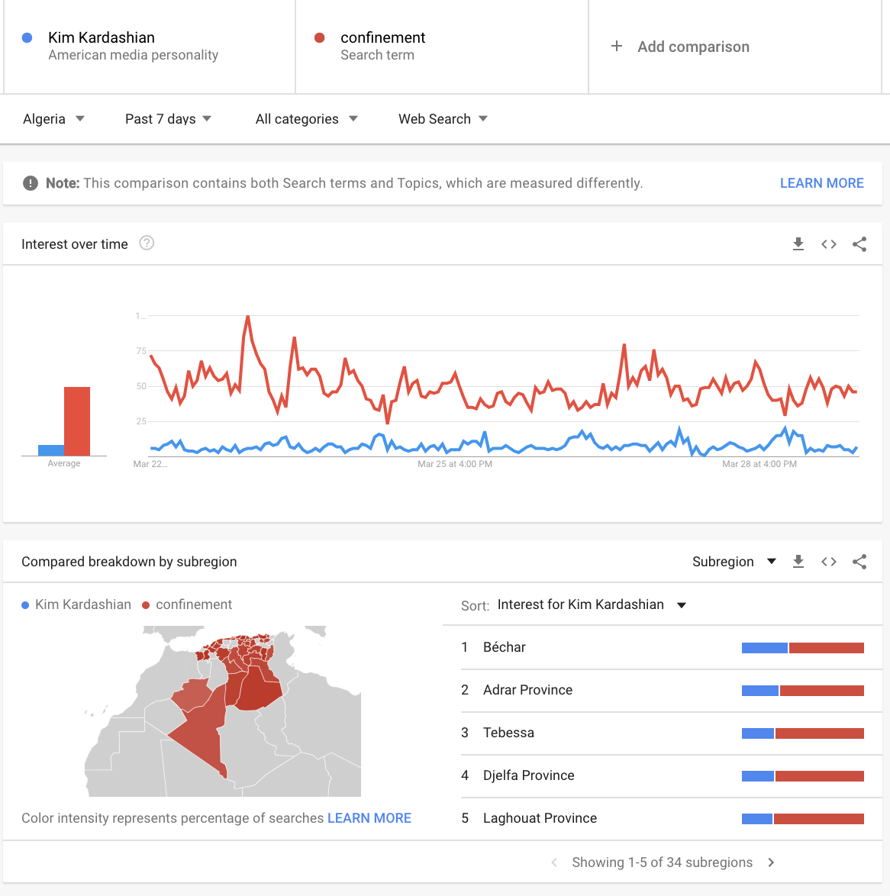Click Add comparison
890x896 pixels.
[x=681, y=47]
